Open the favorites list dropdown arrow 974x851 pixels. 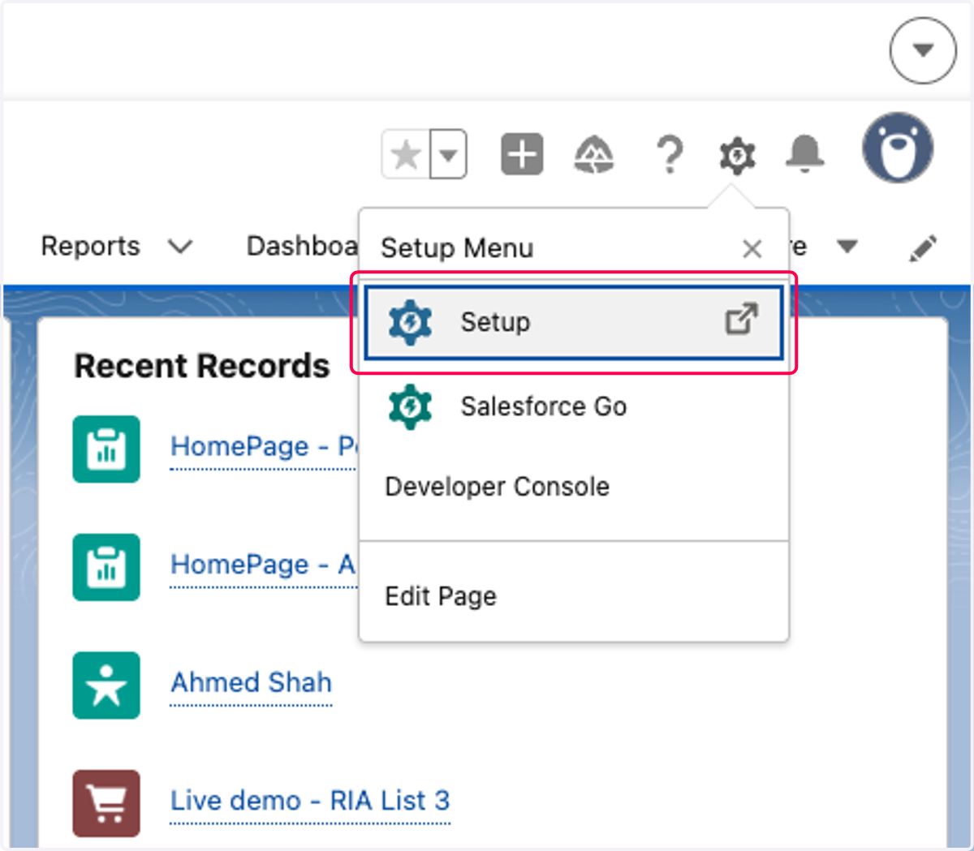click(x=448, y=154)
